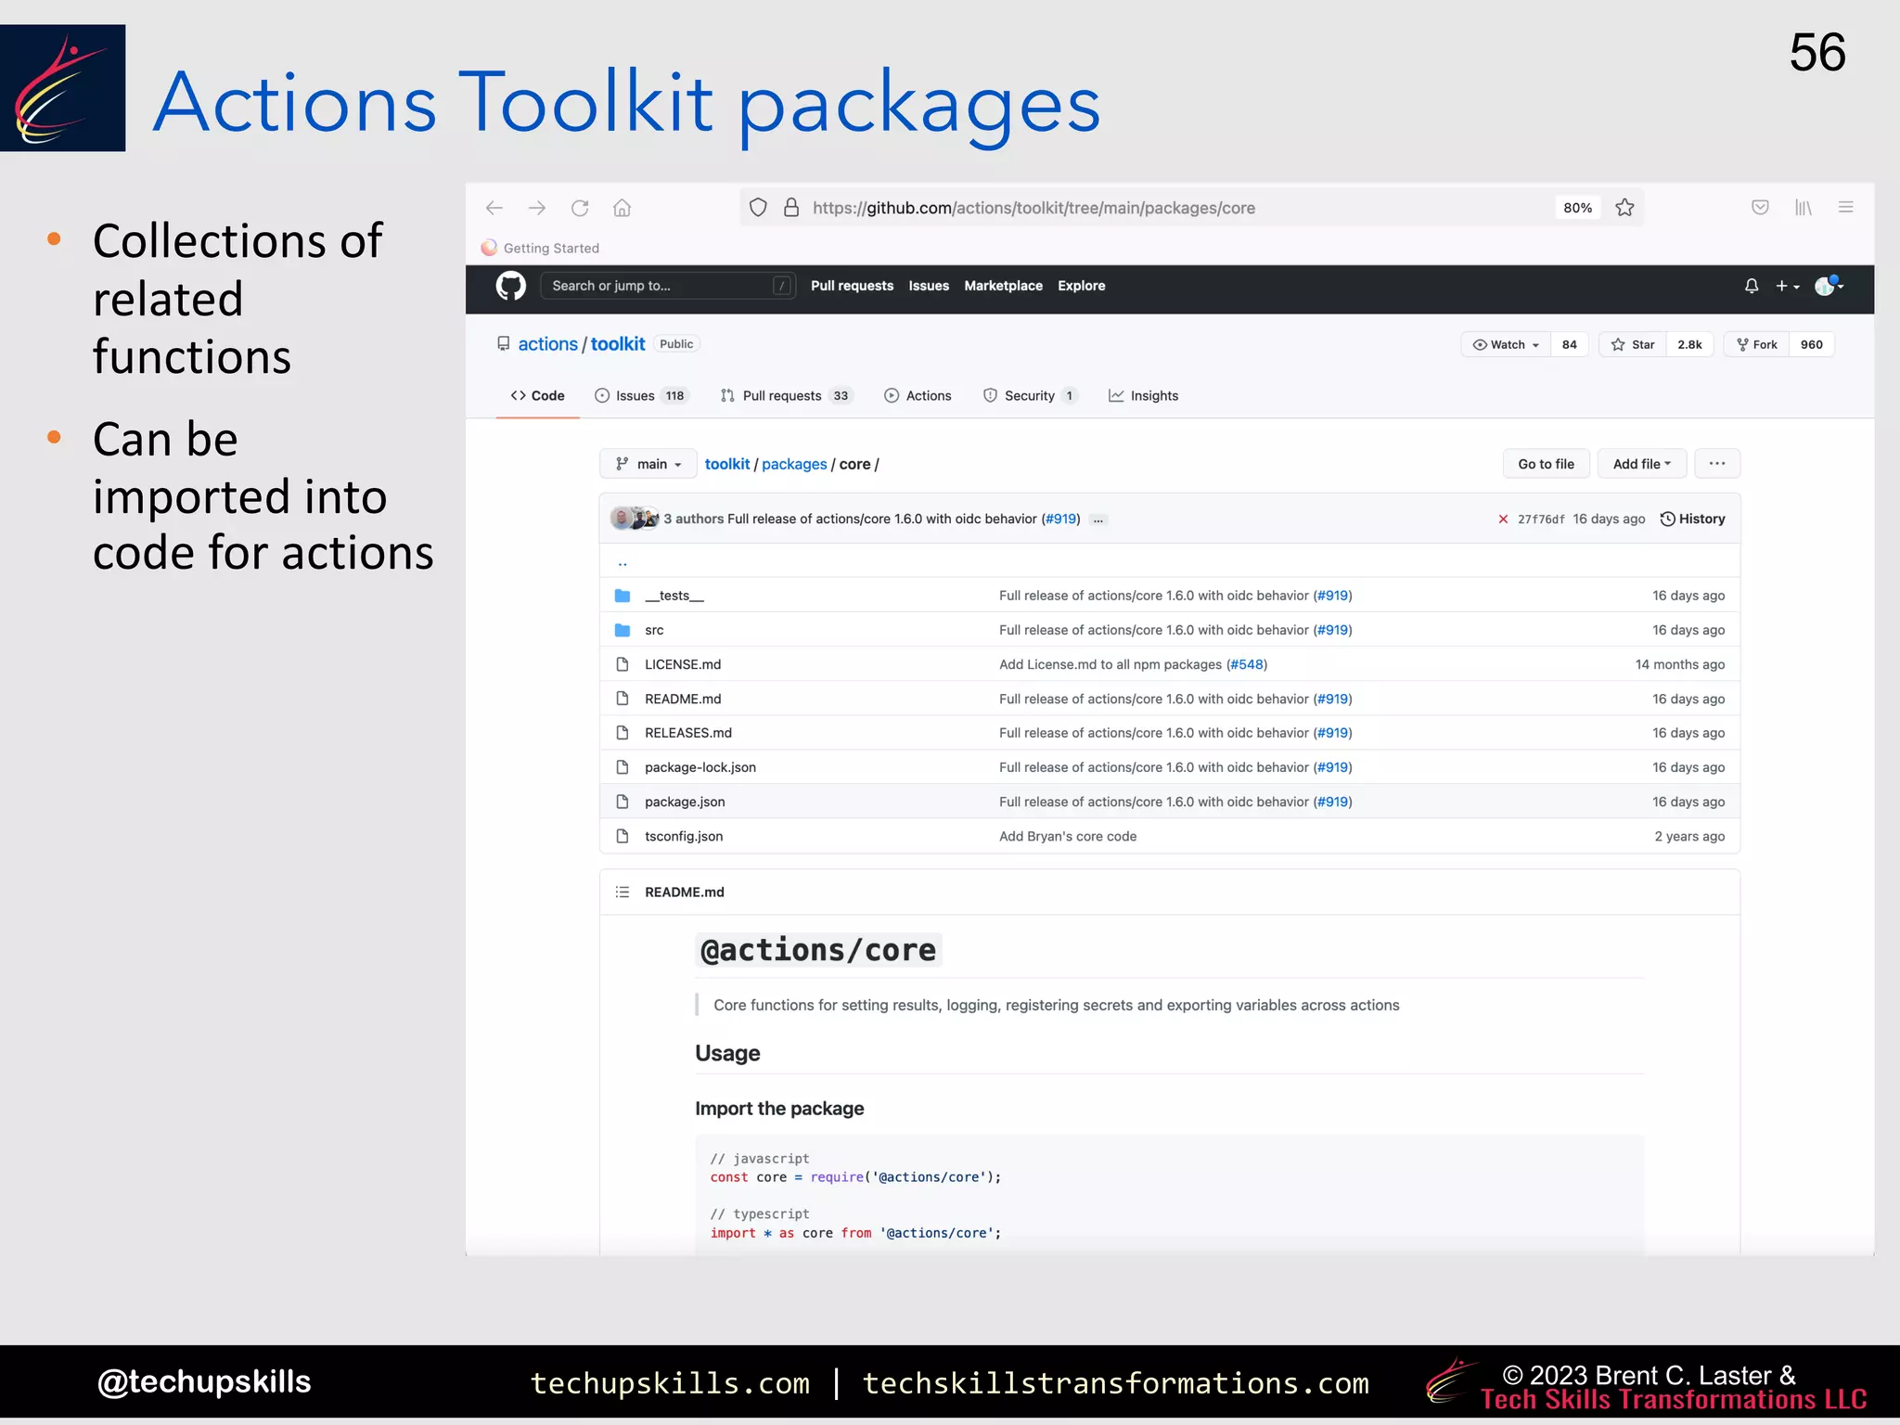The width and height of the screenshot is (1900, 1425).
Task: Open the browser hamburger menu
Action: [x=1845, y=208]
